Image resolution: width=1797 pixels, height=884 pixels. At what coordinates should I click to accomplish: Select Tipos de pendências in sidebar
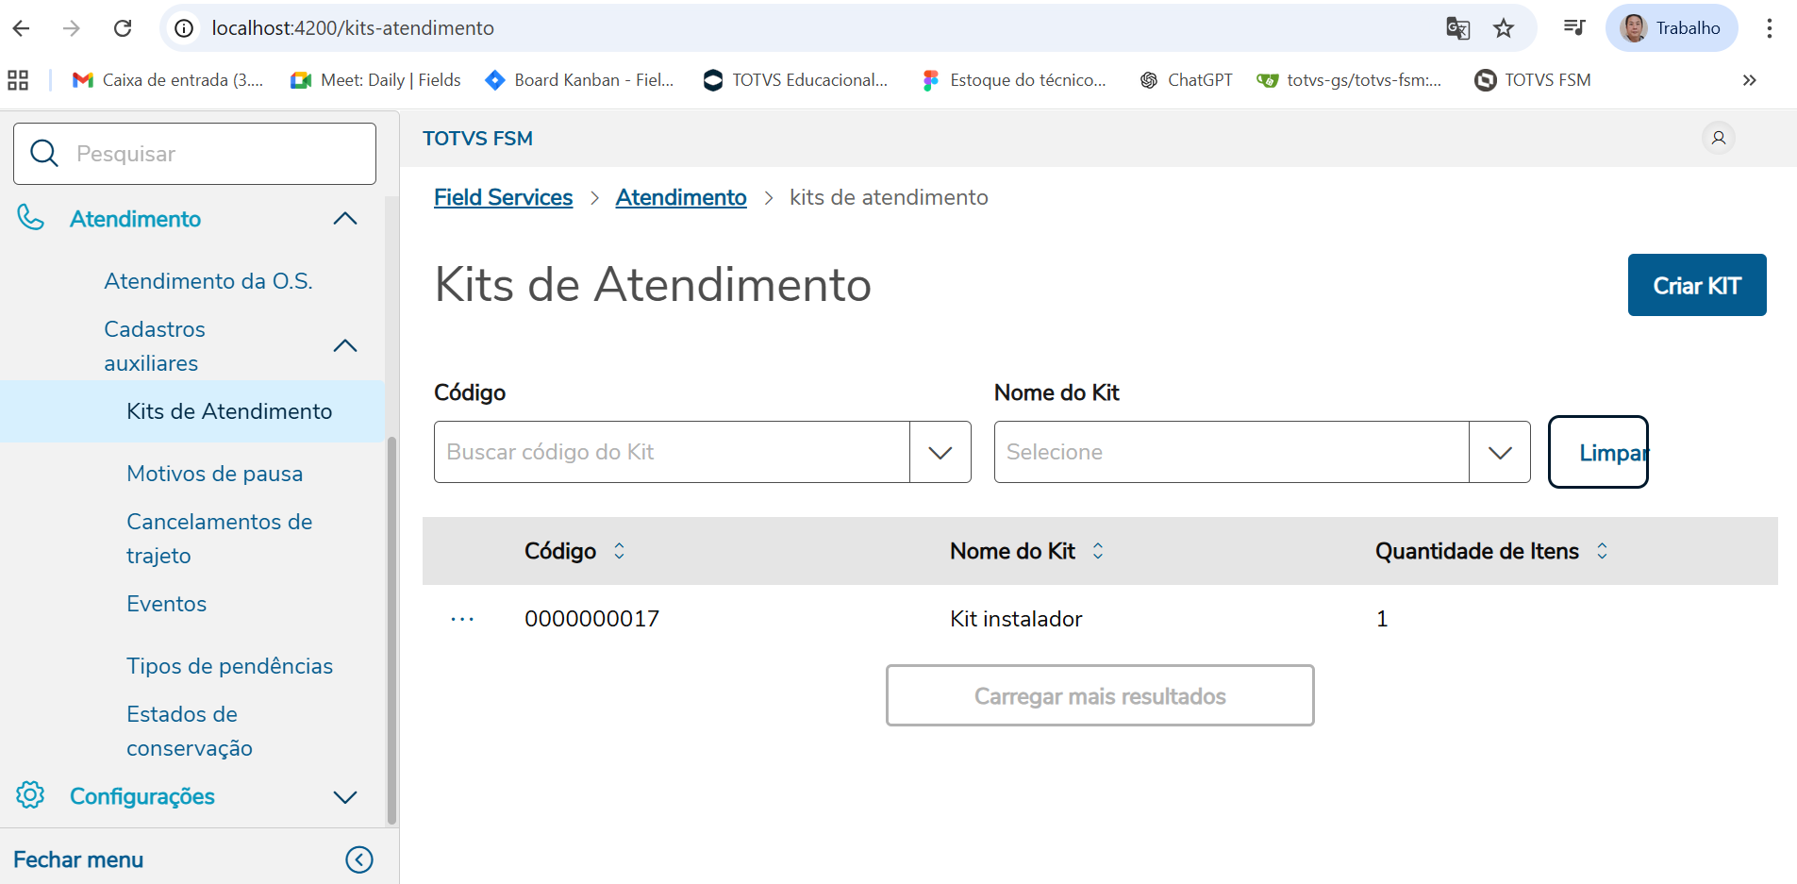[229, 666]
